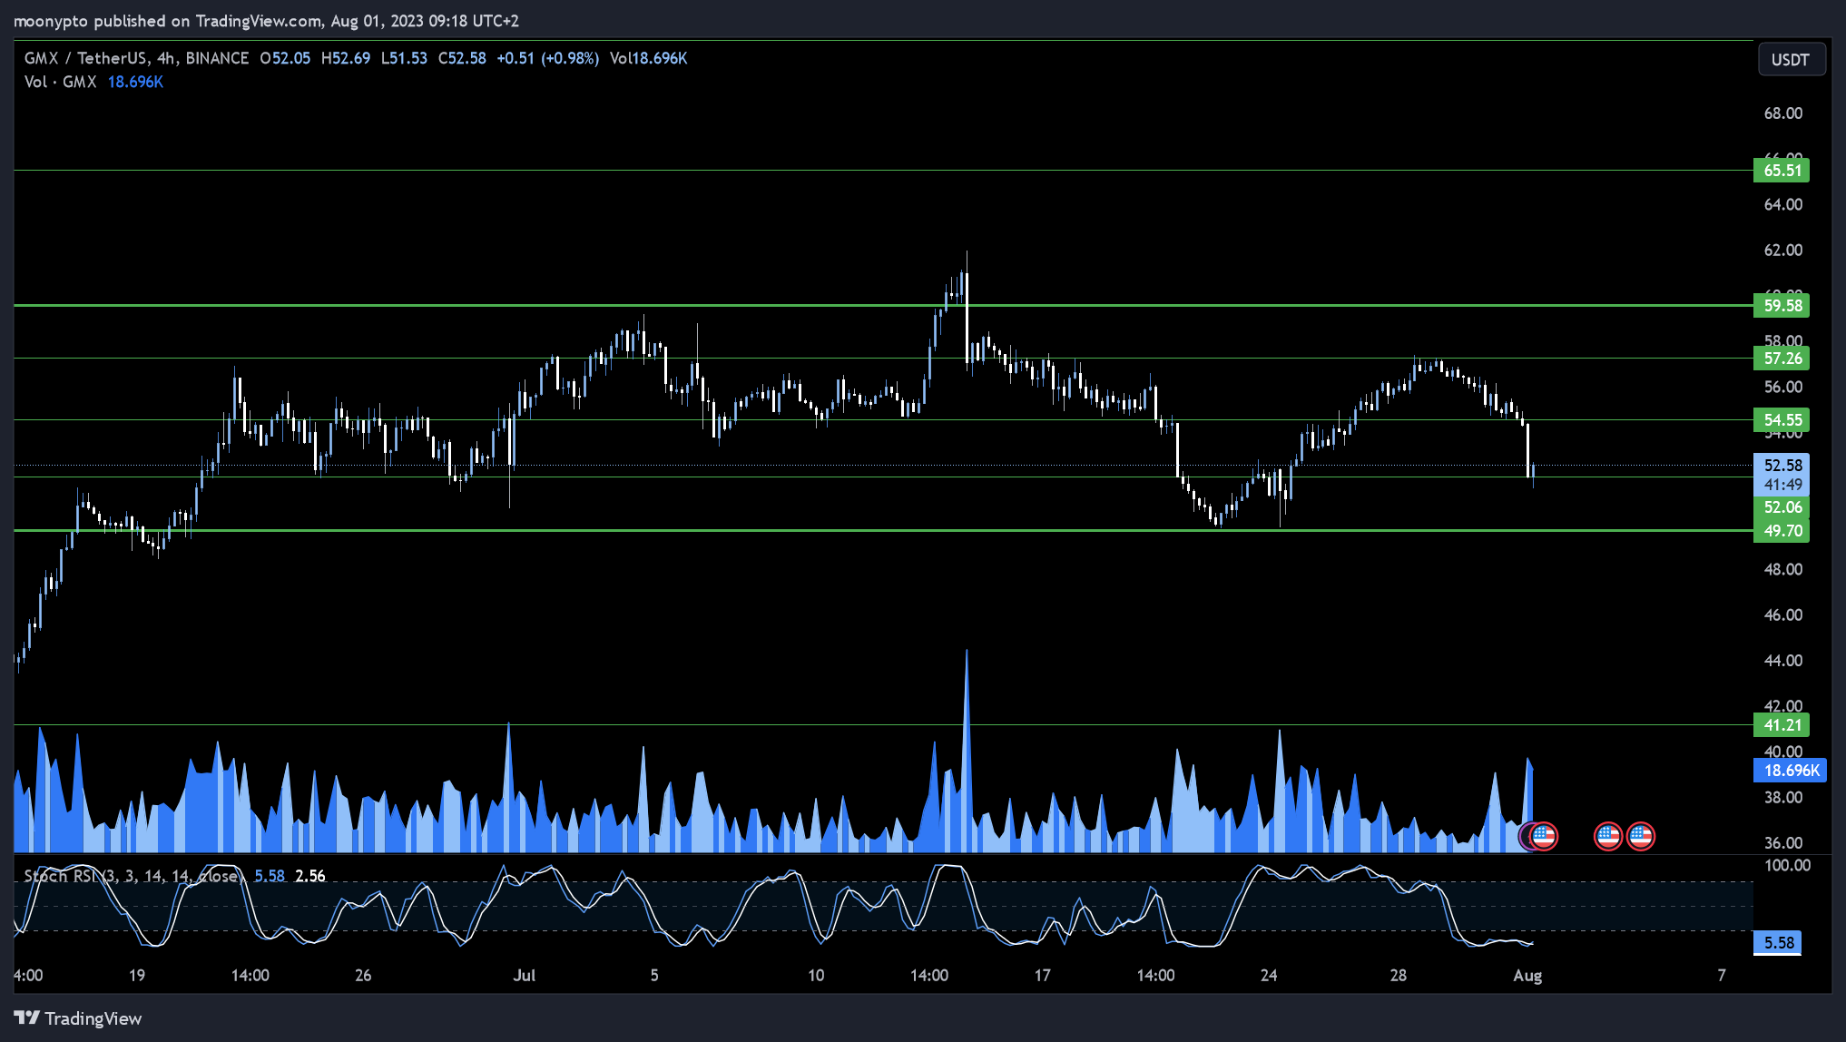Click the 48.00 price axis tick
The height and width of the screenshot is (1042, 1846).
click(x=1782, y=569)
